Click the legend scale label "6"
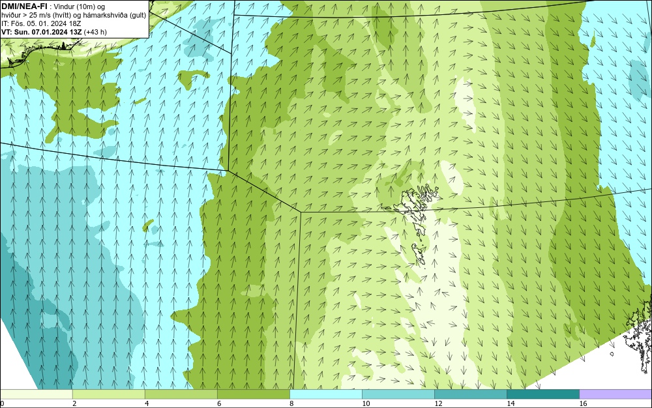The height and width of the screenshot is (408, 652). pos(219,403)
